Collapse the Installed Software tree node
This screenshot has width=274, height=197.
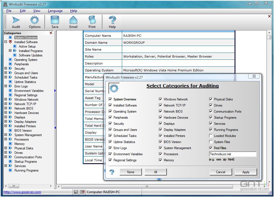[6, 42]
